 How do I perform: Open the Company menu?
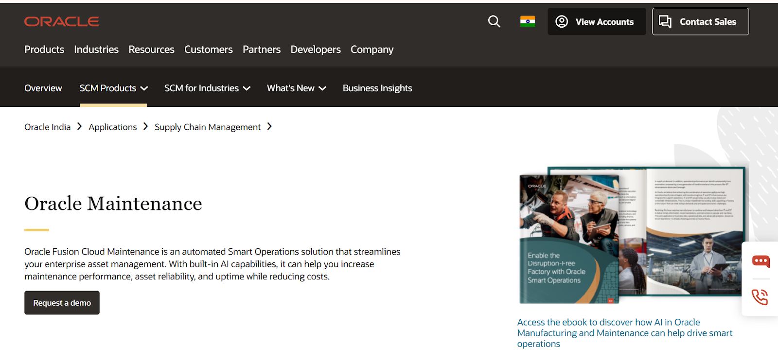(372, 50)
